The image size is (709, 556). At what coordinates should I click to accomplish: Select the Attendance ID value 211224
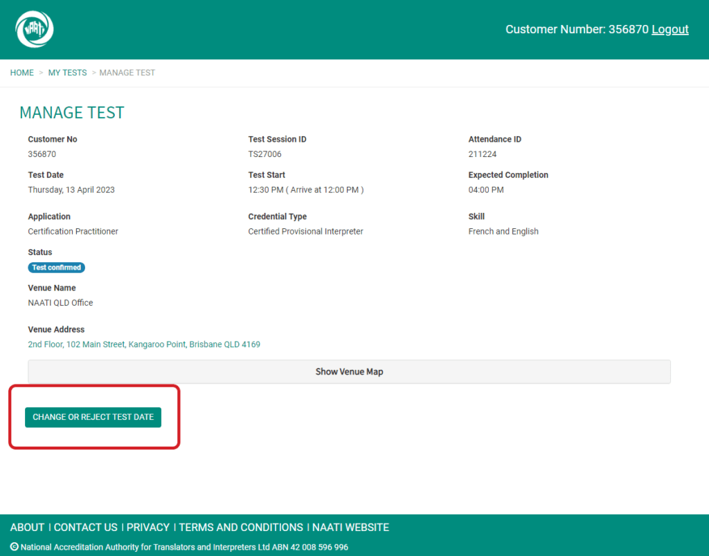tap(482, 154)
